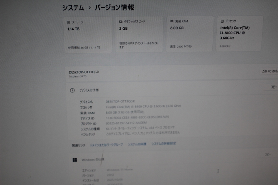Click the この PC の名前 rename button
The height and width of the screenshot is (185, 278).
click(270, 71)
